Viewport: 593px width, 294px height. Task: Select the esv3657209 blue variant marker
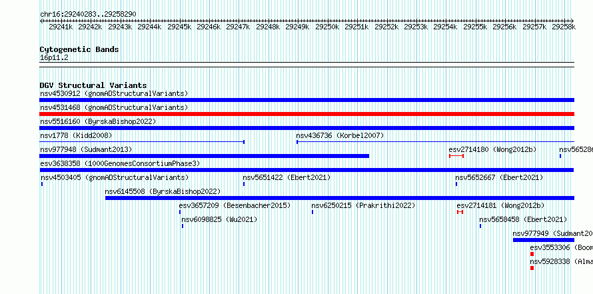click(x=180, y=212)
